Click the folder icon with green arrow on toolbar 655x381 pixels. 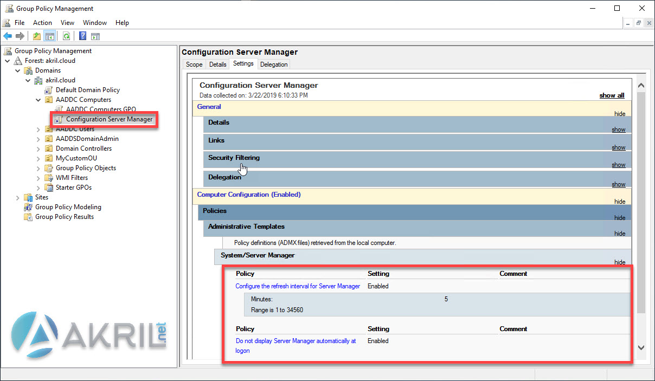(36, 36)
